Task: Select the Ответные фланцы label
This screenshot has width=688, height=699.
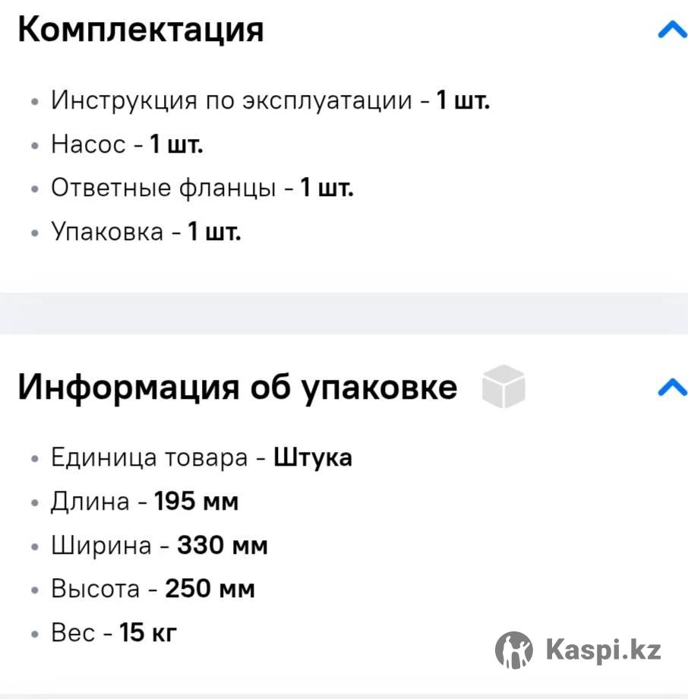Action: tap(163, 188)
